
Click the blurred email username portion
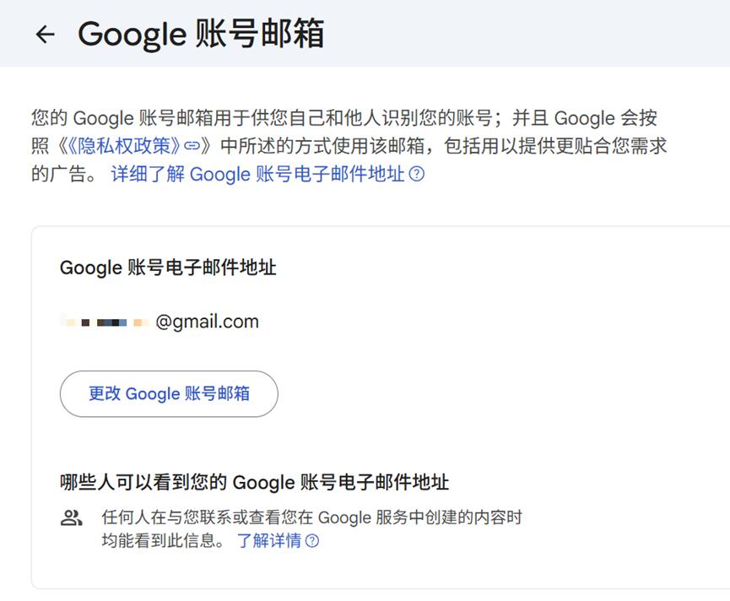pos(105,322)
